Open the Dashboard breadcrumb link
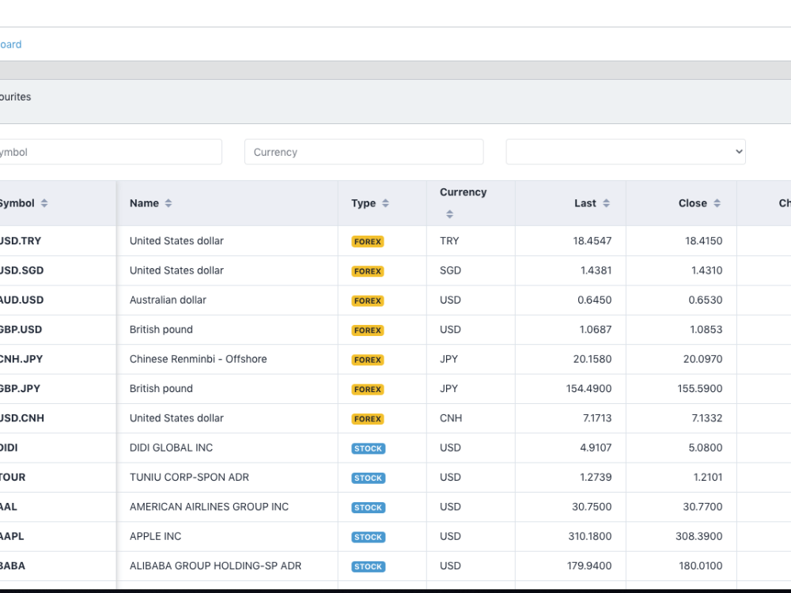This screenshot has width=791, height=593. coord(9,44)
